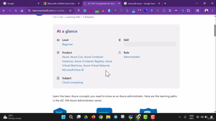216x121 pixels.
Task: Open Snipping Tool from the taskbar
Action: (123, 117)
